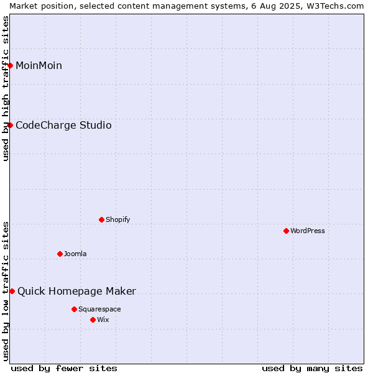Click the Quick Homepage Maker label
Viewport: 373px width, 373px height.
coord(76,292)
